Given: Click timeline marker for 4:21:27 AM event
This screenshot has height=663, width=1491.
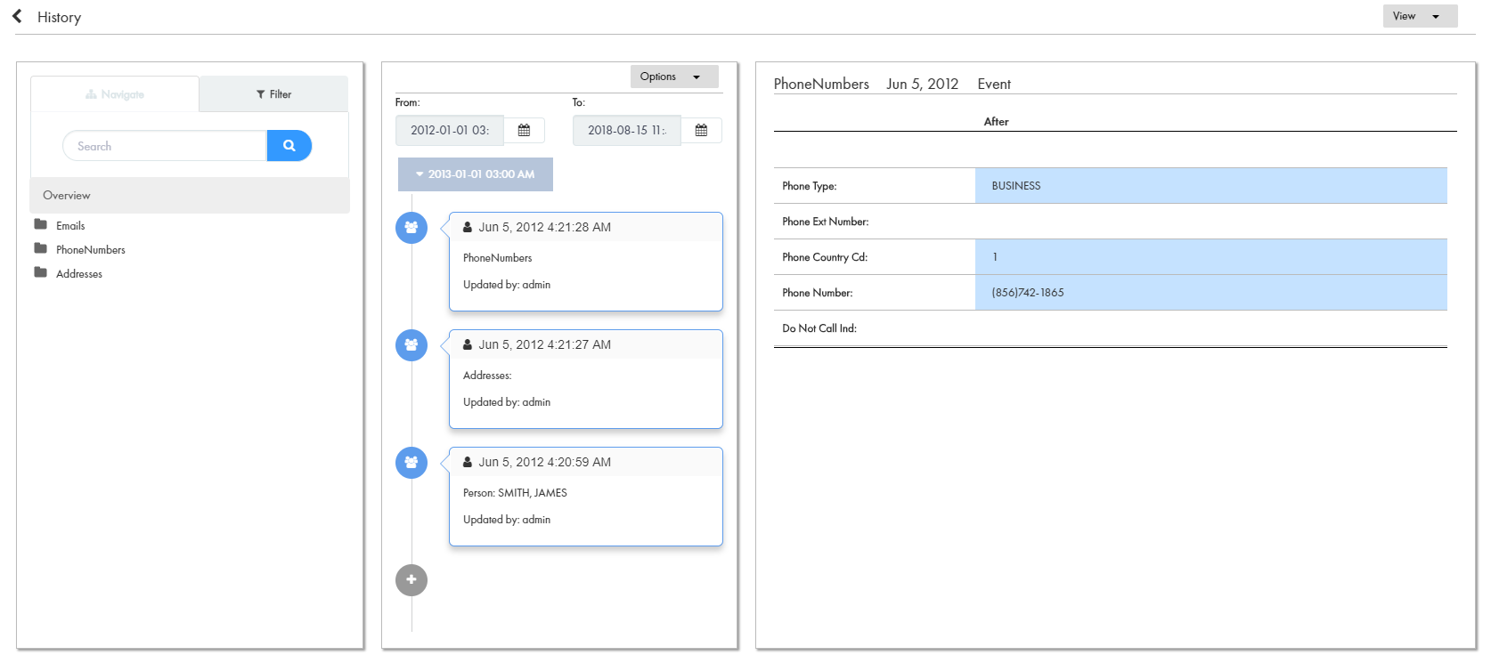Looking at the screenshot, I should [x=411, y=345].
